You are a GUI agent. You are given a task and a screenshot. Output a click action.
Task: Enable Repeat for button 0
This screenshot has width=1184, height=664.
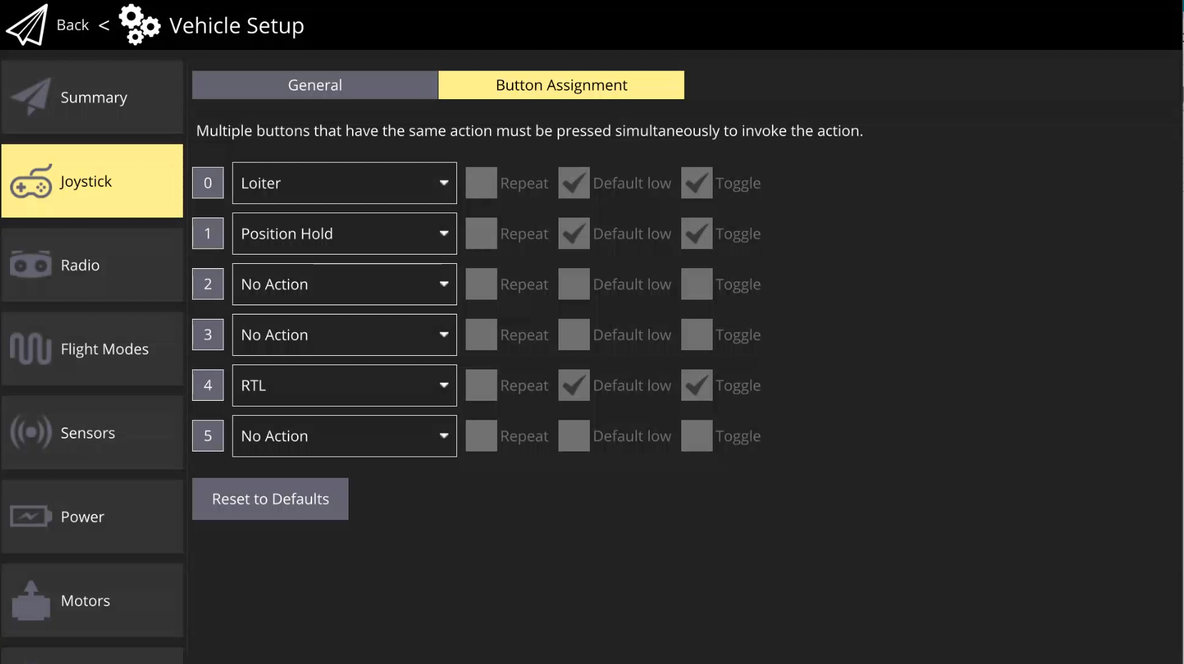(481, 183)
